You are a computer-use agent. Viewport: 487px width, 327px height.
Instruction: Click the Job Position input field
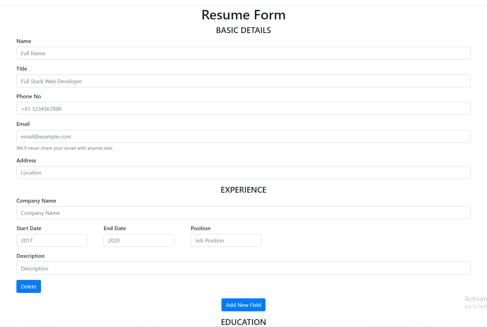pyautogui.click(x=226, y=240)
